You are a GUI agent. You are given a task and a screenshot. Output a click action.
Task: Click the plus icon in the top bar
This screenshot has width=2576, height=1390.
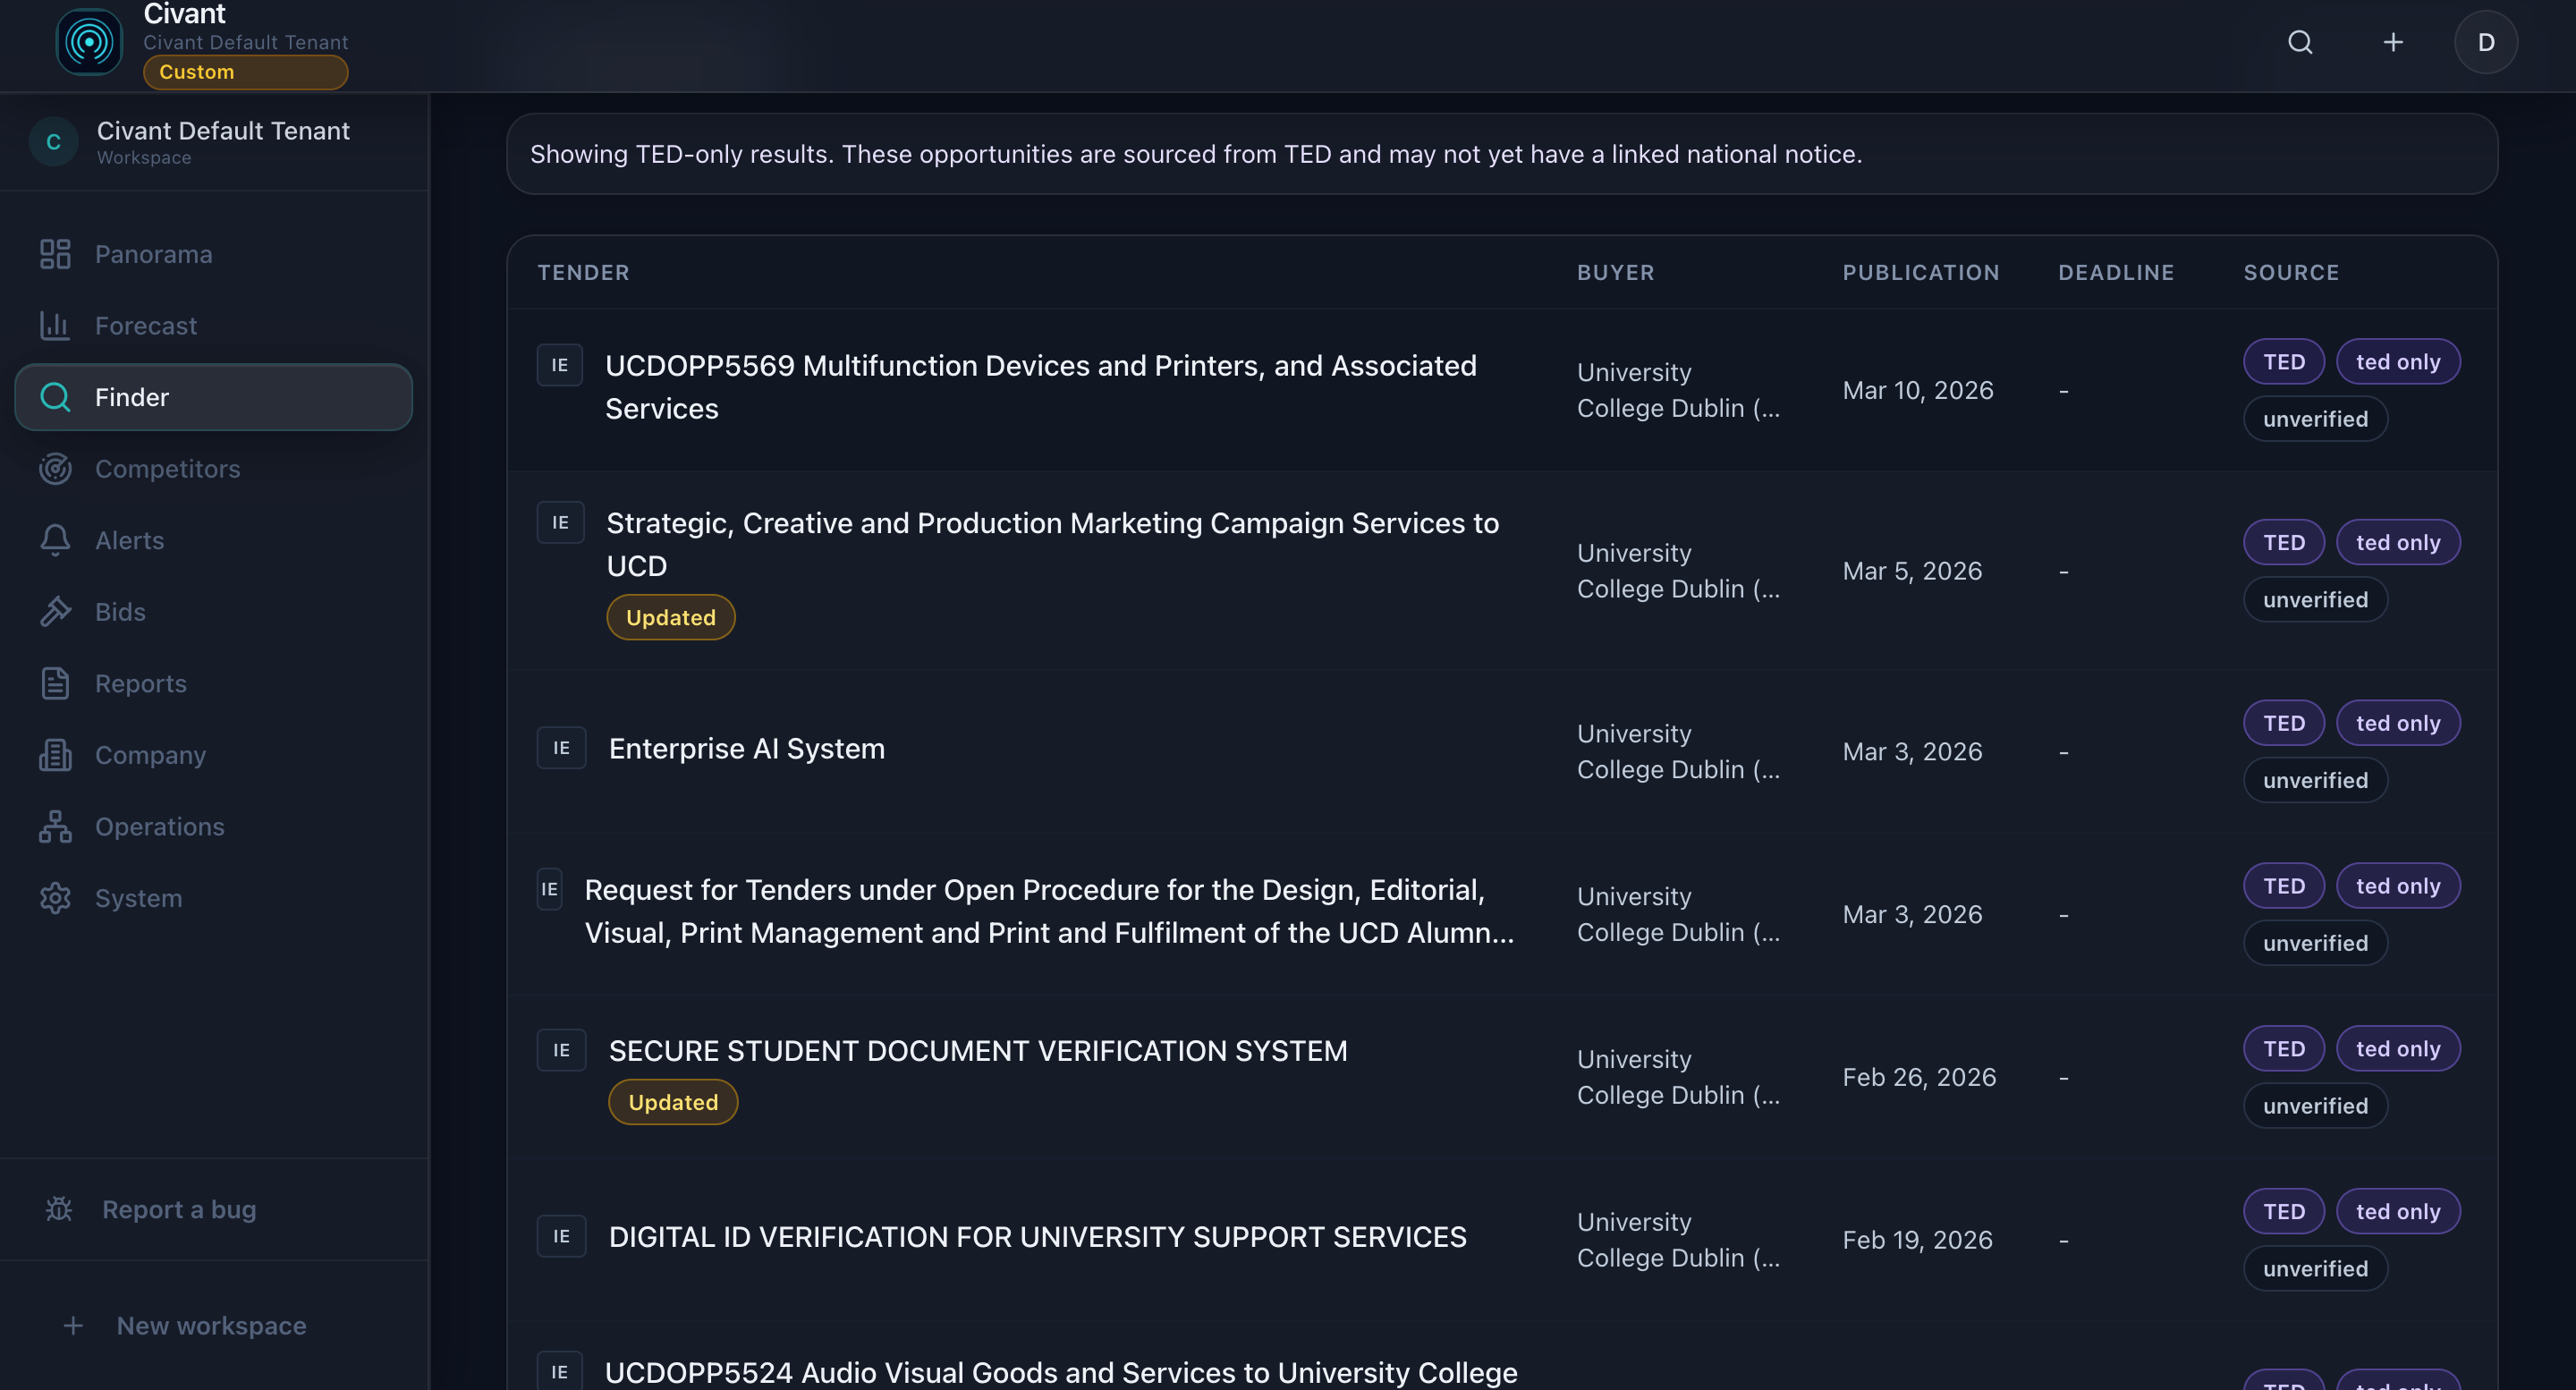(2393, 42)
